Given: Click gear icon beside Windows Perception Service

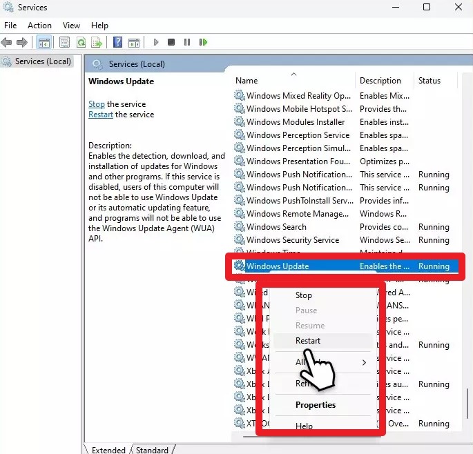Looking at the screenshot, I should 239,135.
